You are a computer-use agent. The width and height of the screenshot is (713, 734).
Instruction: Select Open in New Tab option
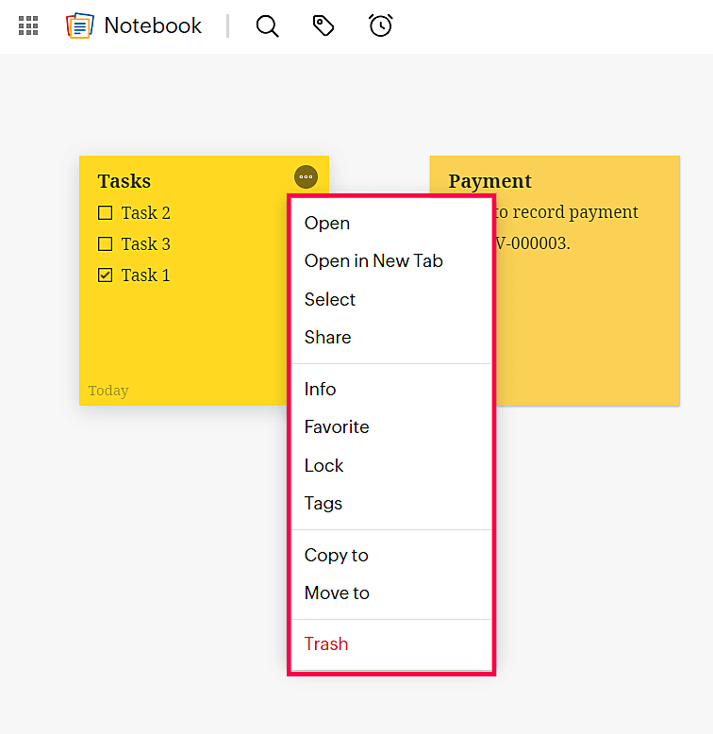pyautogui.click(x=373, y=261)
